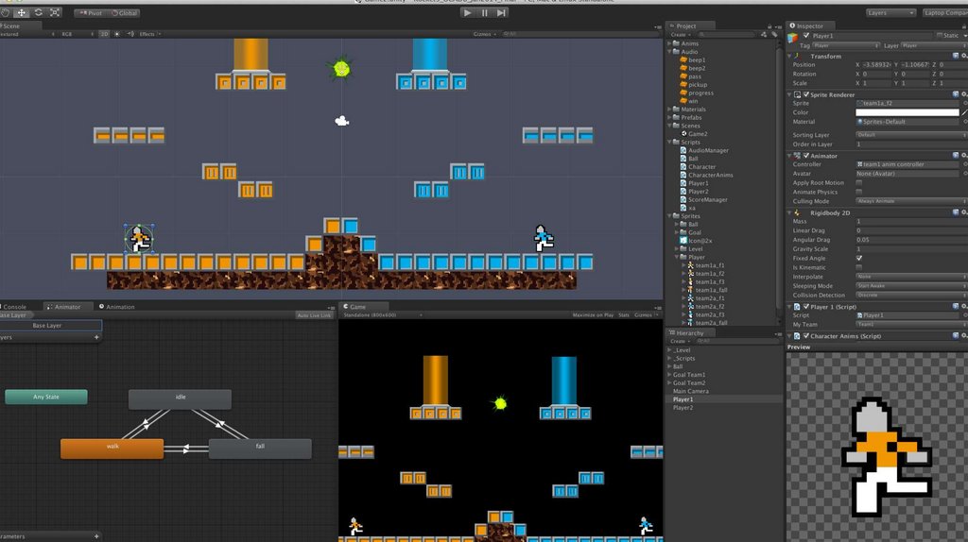The height and width of the screenshot is (542, 968).
Task: Select the Rotate tool in the toolbar
Action: click(x=38, y=12)
